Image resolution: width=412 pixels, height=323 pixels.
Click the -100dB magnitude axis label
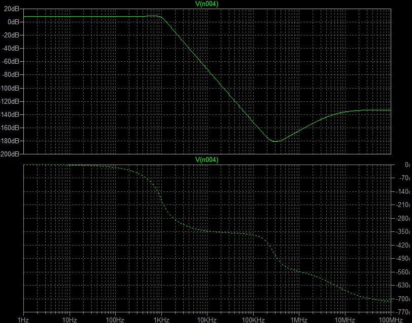[10, 88]
